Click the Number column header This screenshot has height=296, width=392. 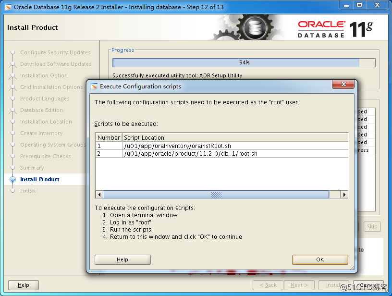click(109, 138)
